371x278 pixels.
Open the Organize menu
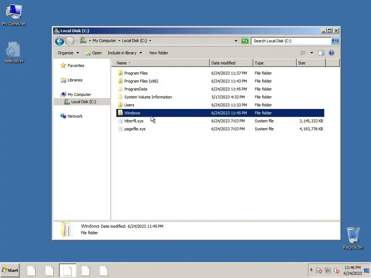click(68, 53)
